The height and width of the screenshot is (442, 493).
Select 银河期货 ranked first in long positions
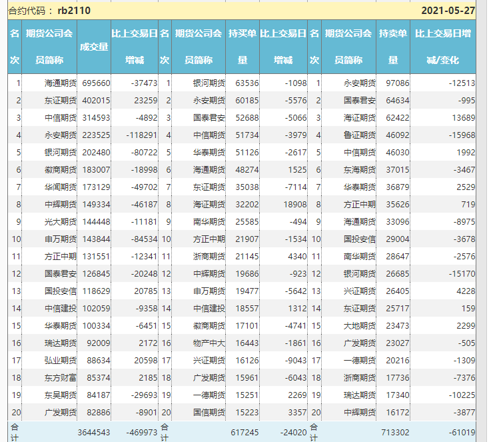tap(209, 83)
